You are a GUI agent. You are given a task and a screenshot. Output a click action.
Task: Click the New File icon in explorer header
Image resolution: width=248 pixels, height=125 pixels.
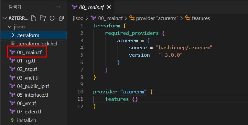pyautogui.click(x=34, y=18)
